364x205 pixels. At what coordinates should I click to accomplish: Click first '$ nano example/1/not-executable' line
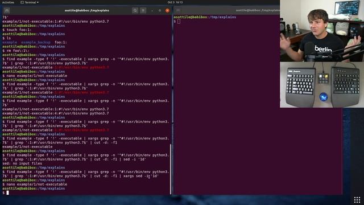pos(35,76)
